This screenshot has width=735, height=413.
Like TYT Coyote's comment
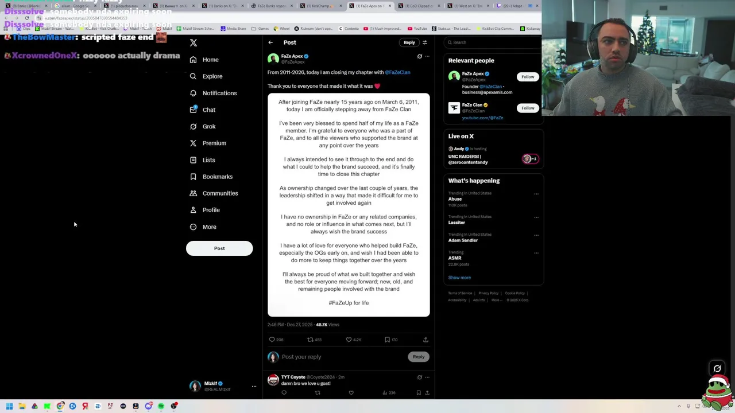point(351,393)
